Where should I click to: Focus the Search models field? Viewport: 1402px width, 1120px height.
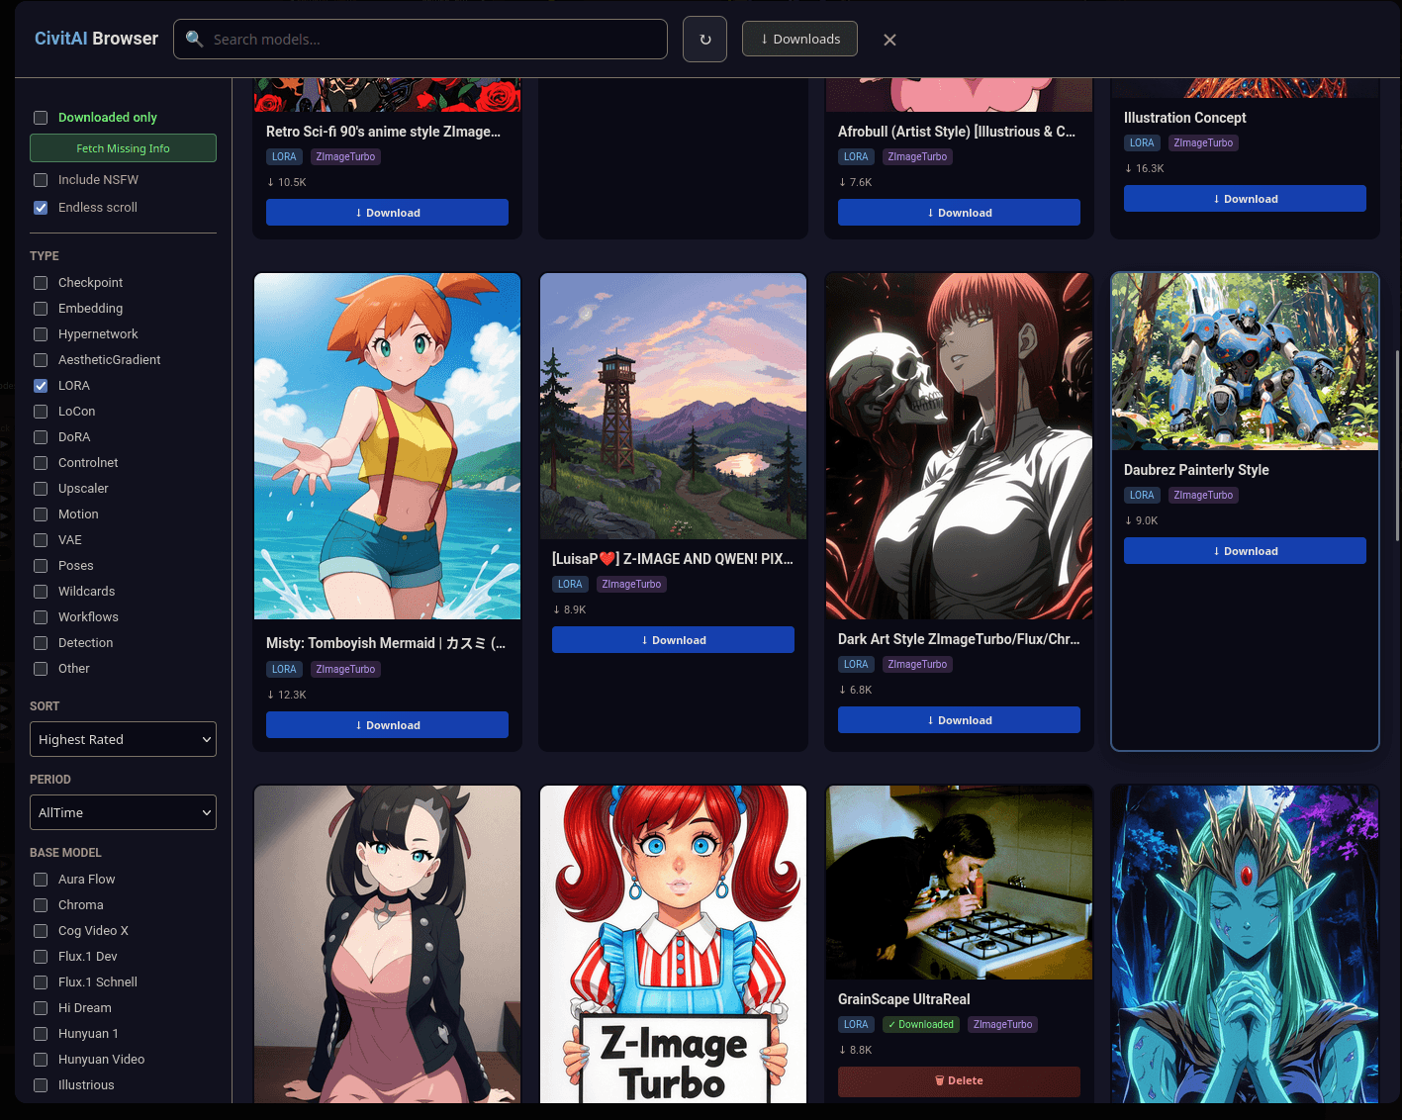pos(421,40)
